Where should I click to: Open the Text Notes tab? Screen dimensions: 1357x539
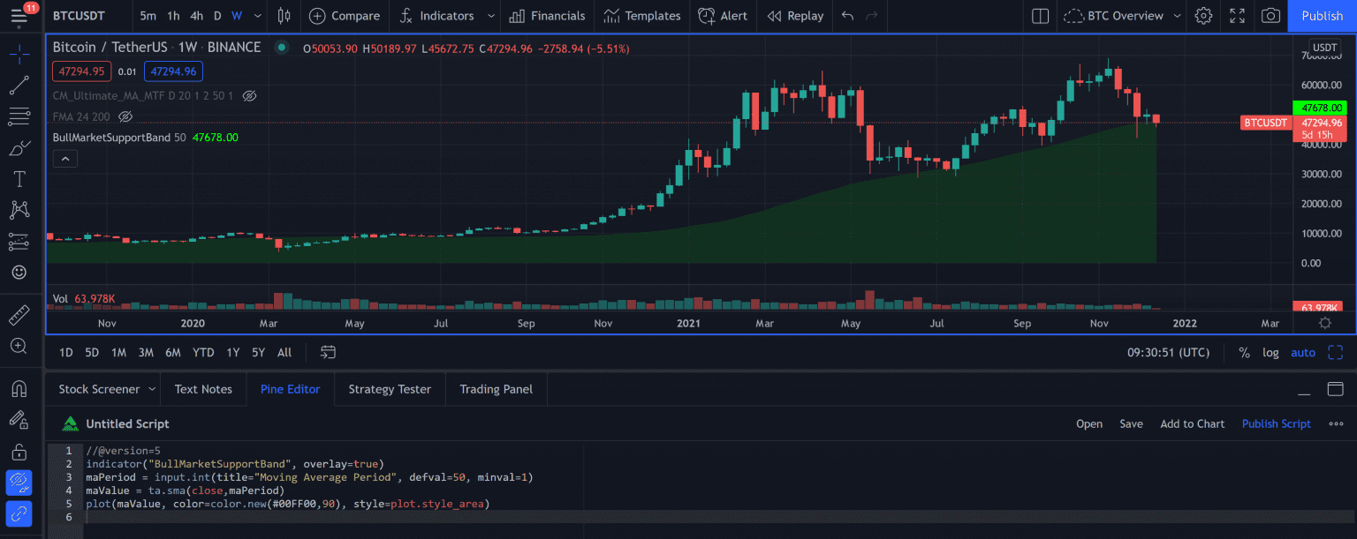click(203, 389)
